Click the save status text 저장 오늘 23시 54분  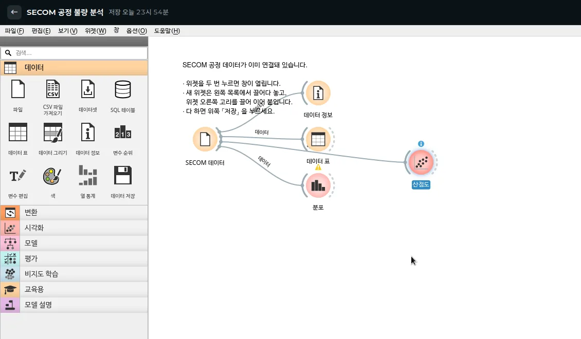coord(139,12)
